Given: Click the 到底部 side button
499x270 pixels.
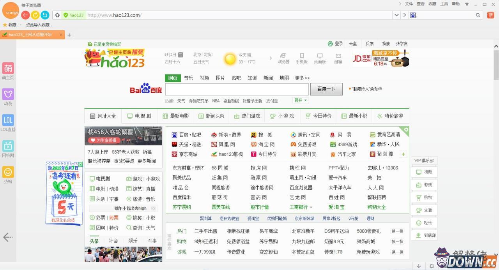Looking at the screenshot, I should [x=424, y=235].
